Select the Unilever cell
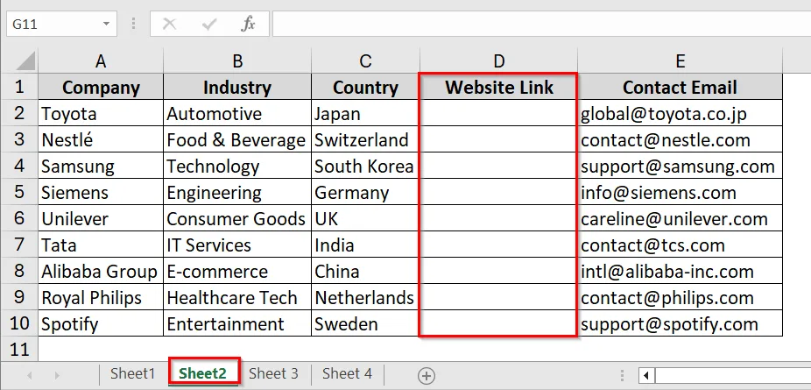This screenshot has height=390, width=811. pos(101,219)
